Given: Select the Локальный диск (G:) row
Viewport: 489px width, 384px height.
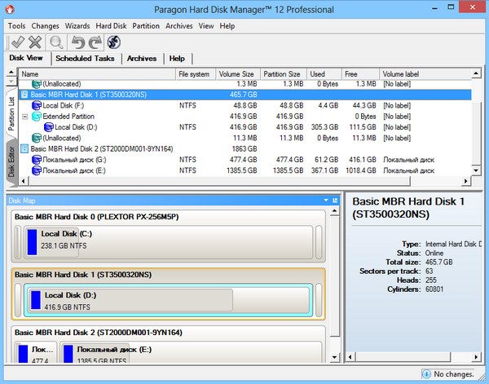Looking at the screenshot, I should (245, 160).
